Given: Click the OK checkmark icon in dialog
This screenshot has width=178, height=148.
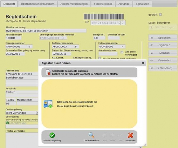Looking at the screenshot, I should click(x=120, y=135).
